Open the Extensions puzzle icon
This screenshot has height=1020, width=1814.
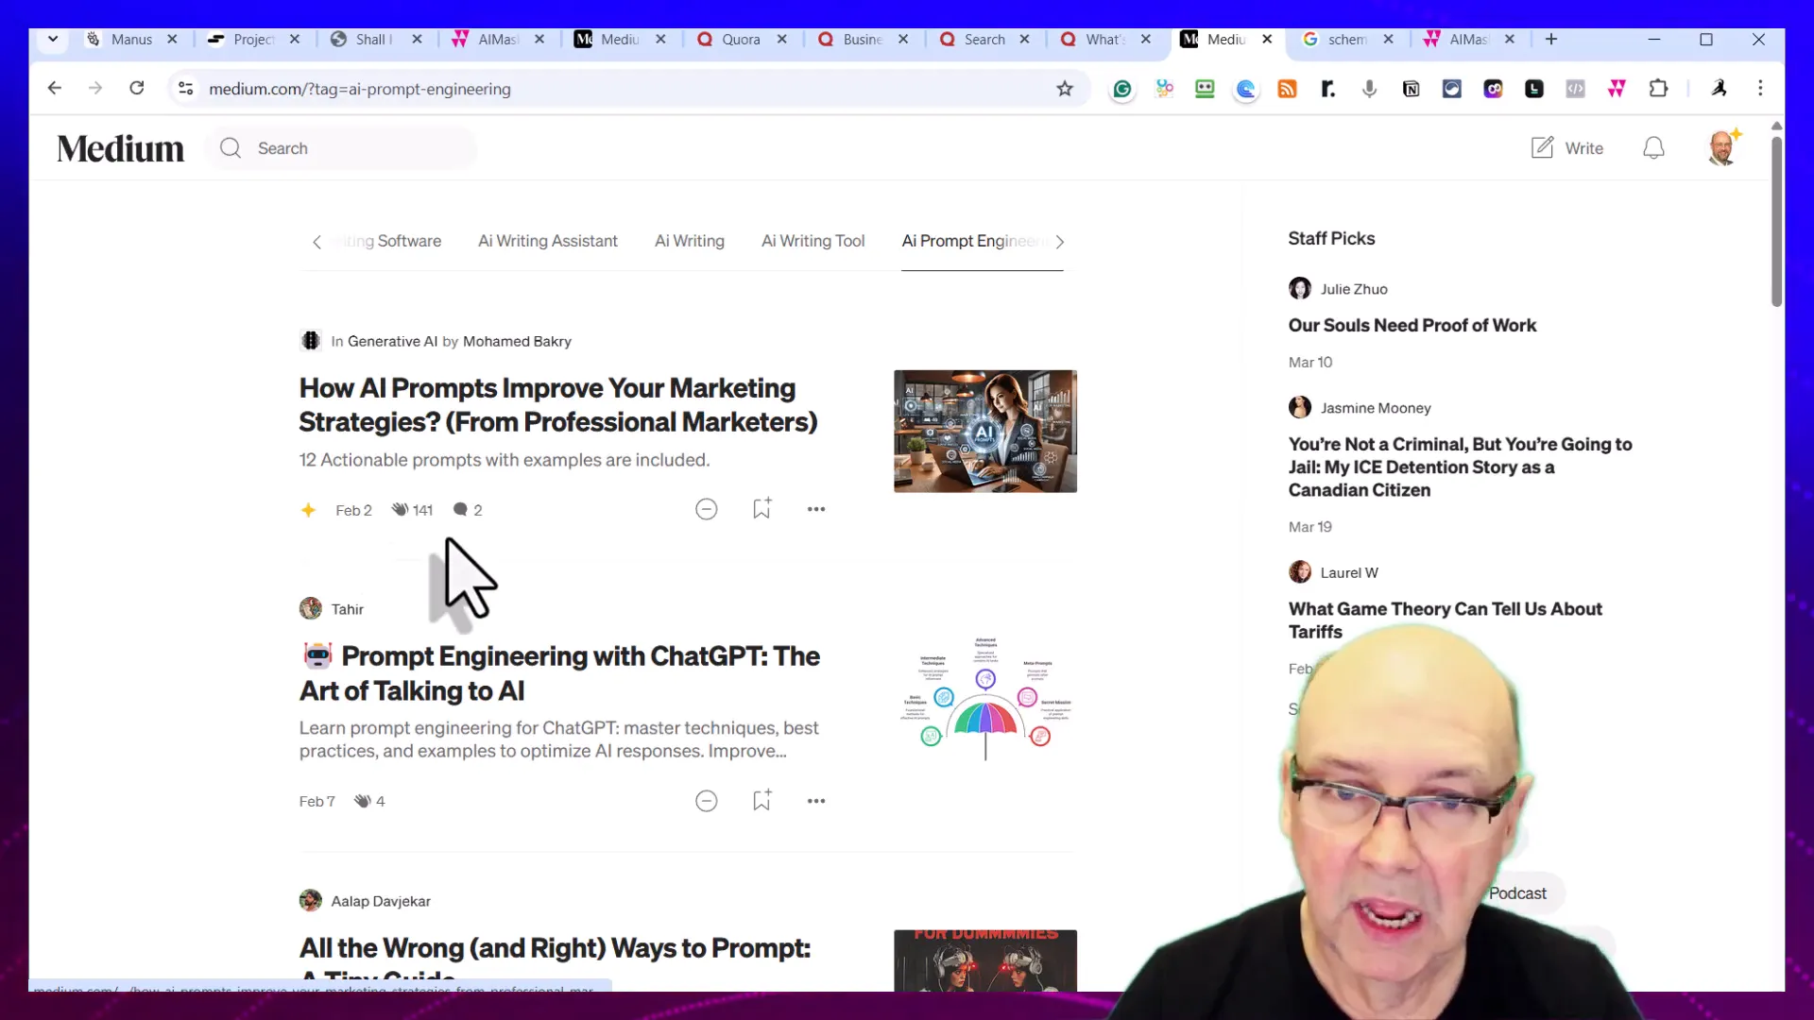tap(1658, 88)
